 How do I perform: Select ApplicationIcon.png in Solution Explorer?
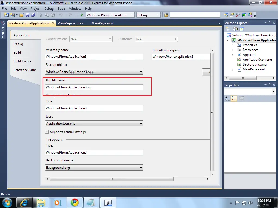[x=257, y=60]
